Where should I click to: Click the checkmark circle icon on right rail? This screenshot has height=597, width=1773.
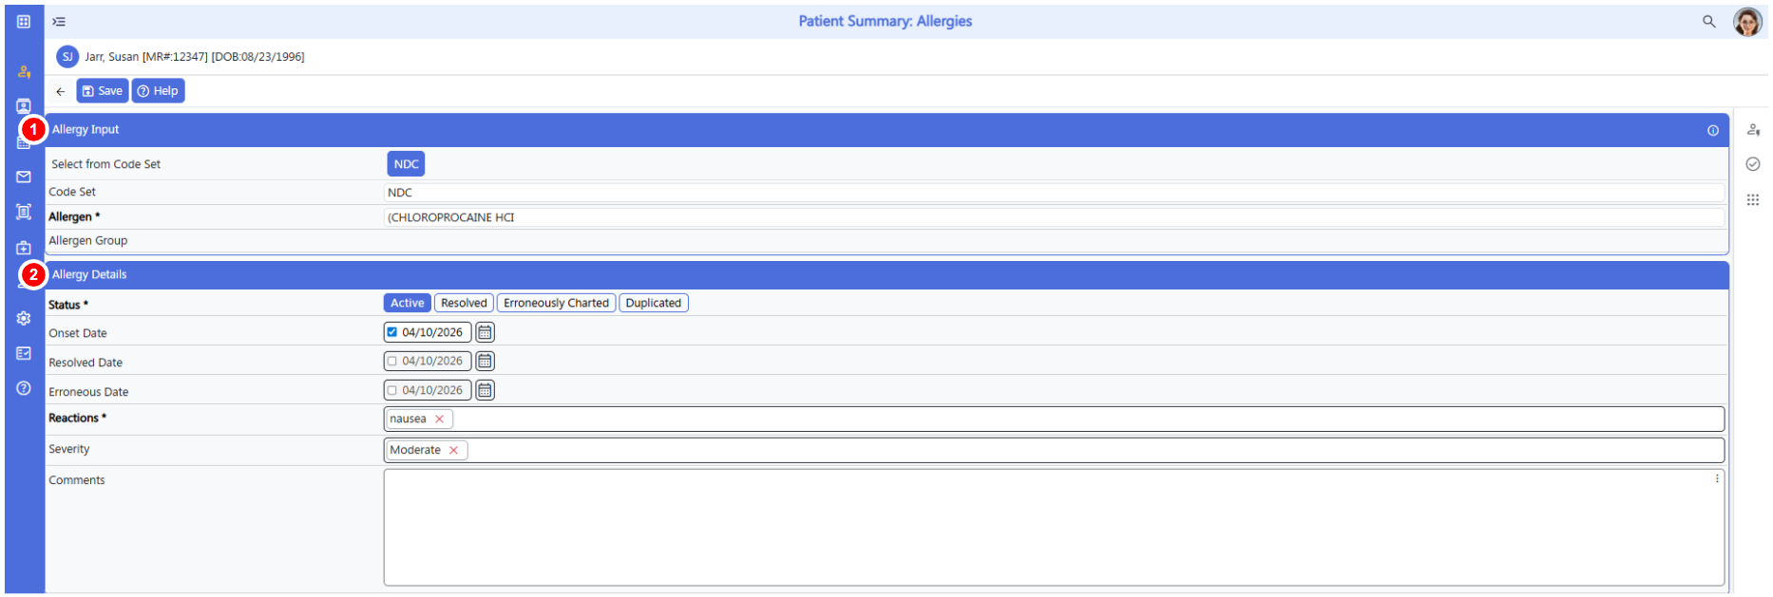pyautogui.click(x=1753, y=164)
